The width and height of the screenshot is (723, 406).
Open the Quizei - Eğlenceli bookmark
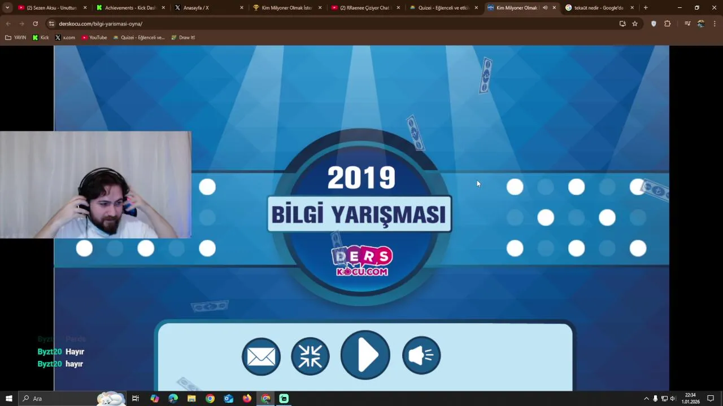(x=139, y=38)
